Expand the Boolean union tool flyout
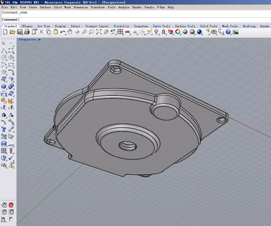 (x=11, y=86)
